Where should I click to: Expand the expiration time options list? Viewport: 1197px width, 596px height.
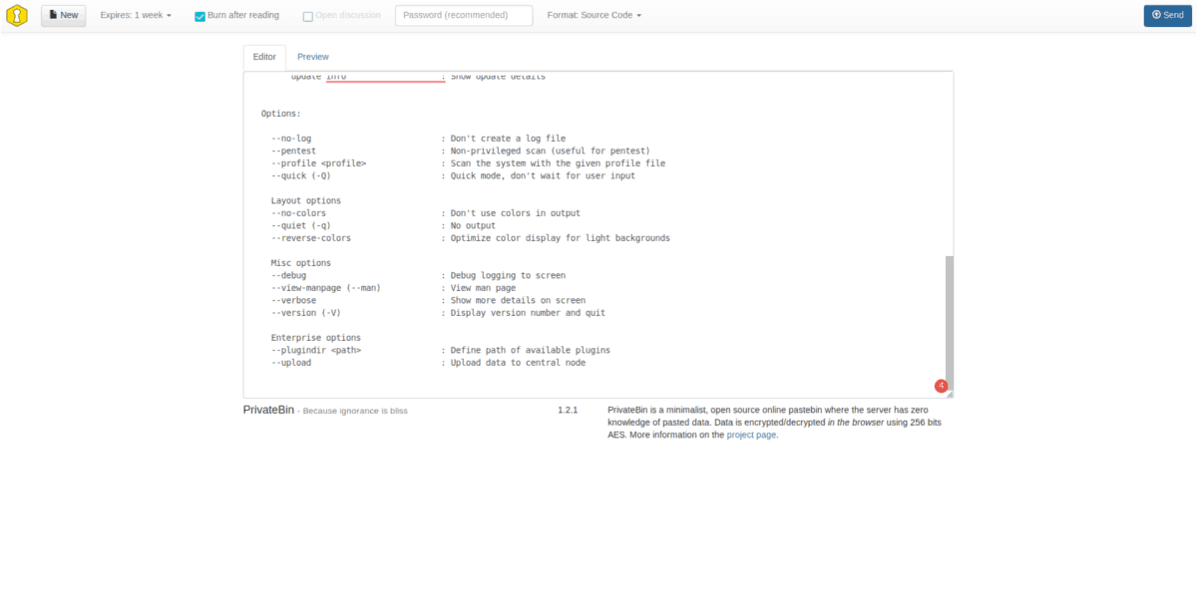(x=136, y=15)
